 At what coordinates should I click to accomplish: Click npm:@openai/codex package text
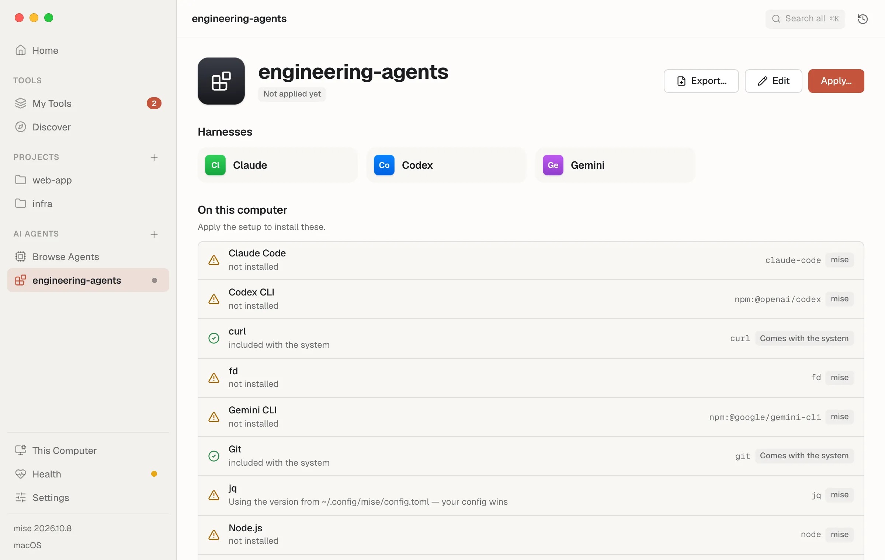click(x=777, y=299)
